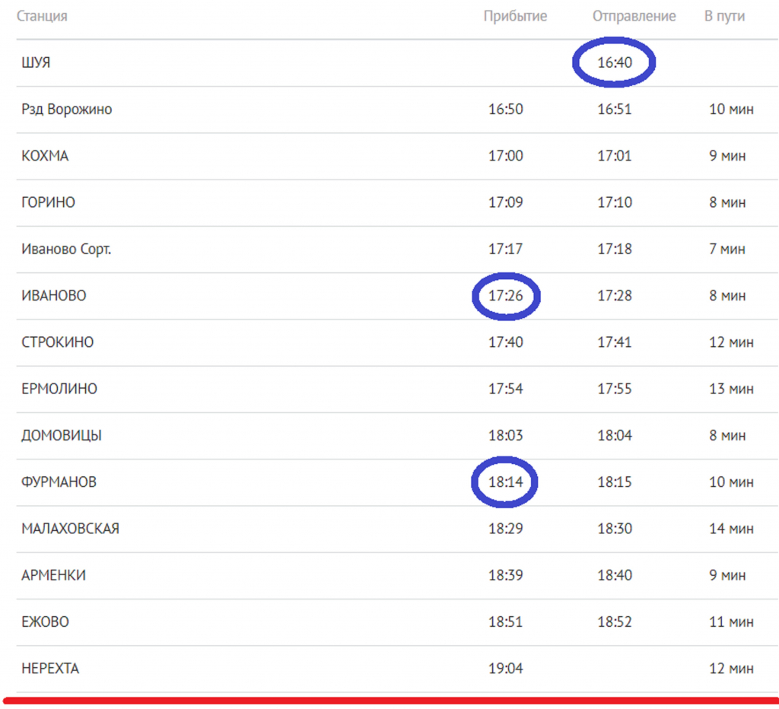The width and height of the screenshot is (779, 709).
Task: Click arrival time 18:29 for МАЛАХОВСКАЯ
Action: pyautogui.click(x=506, y=529)
